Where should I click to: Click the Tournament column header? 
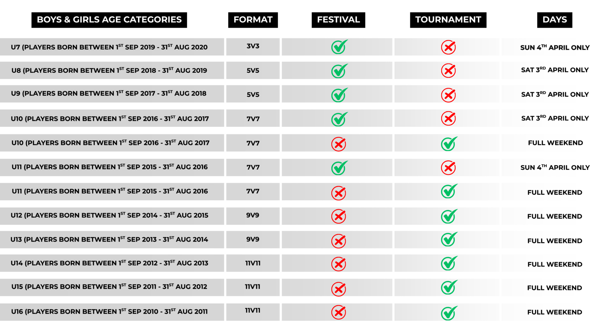[x=448, y=20]
